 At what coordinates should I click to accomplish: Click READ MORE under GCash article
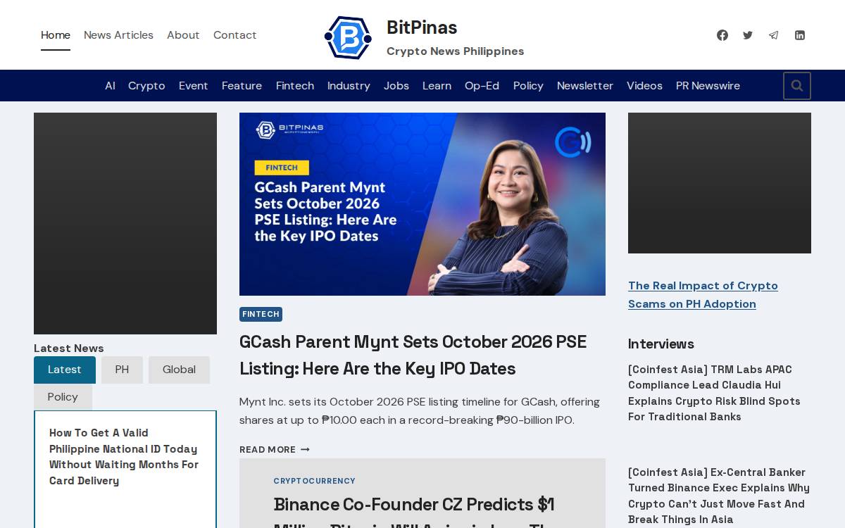point(275,449)
